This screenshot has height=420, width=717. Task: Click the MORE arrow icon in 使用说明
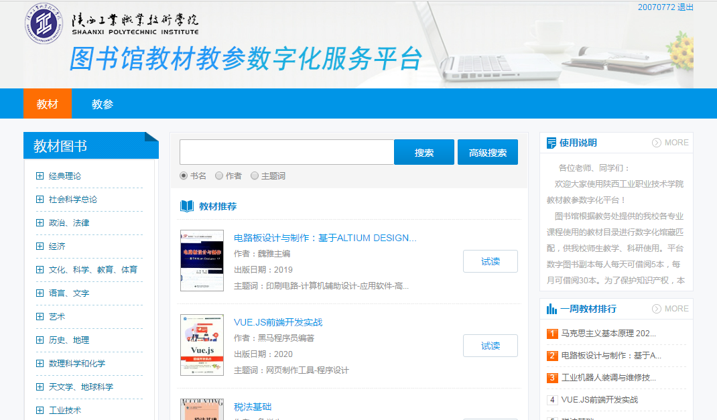click(x=657, y=143)
